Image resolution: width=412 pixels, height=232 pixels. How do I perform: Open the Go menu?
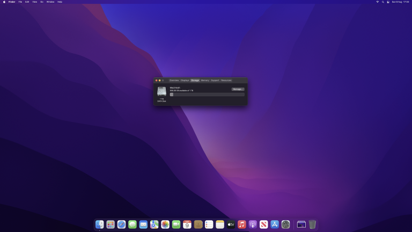point(42,2)
